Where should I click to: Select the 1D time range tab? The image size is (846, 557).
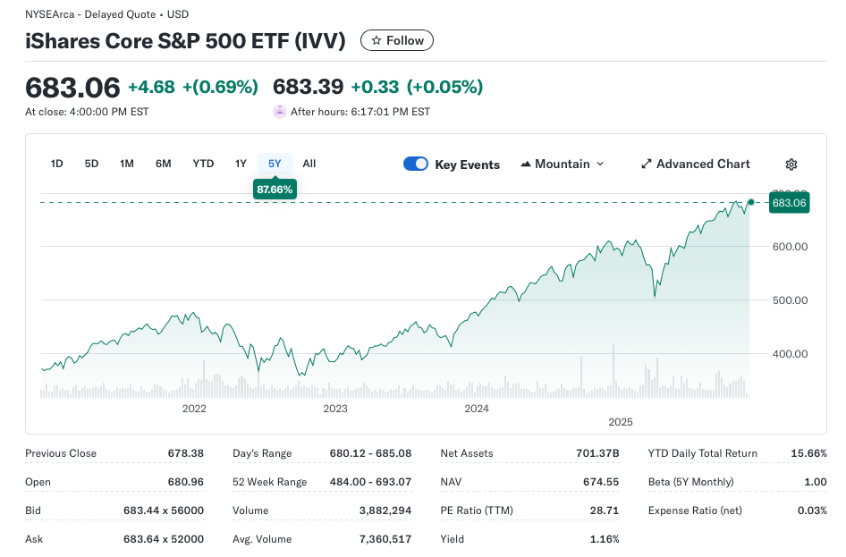coord(57,164)
